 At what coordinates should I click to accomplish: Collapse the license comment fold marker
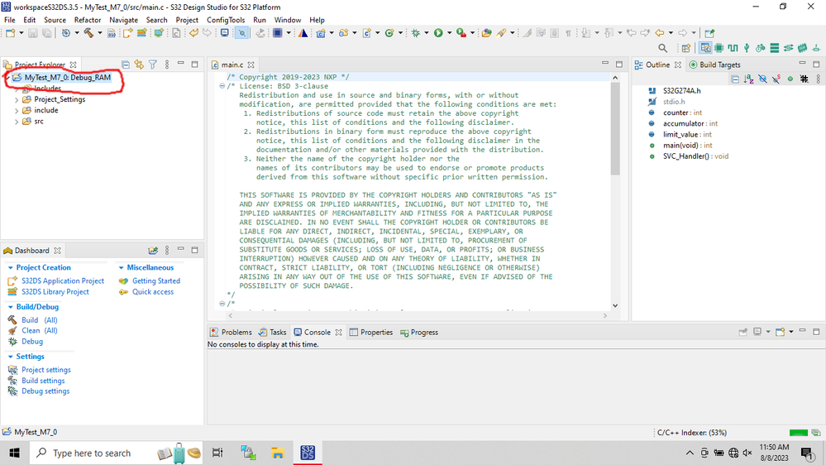pos(222,86)
